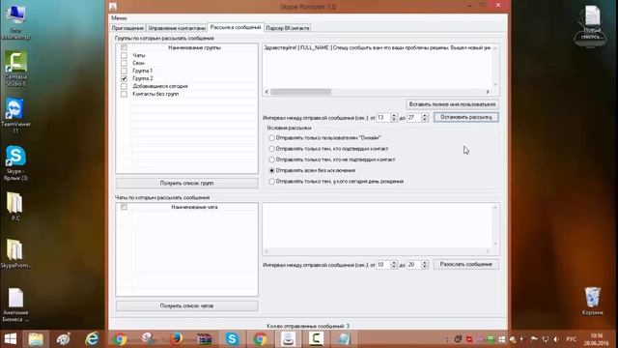
Task: Select send only to "Онлайн" users option
Action: 271,138
